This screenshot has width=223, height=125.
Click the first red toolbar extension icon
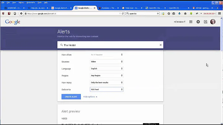point(3,14)
